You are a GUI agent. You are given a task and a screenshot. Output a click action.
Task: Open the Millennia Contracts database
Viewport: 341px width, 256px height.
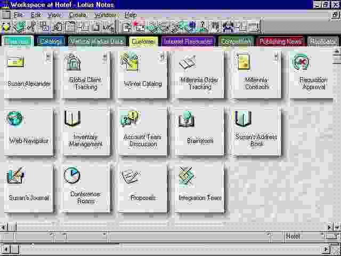tap(257, 75)
